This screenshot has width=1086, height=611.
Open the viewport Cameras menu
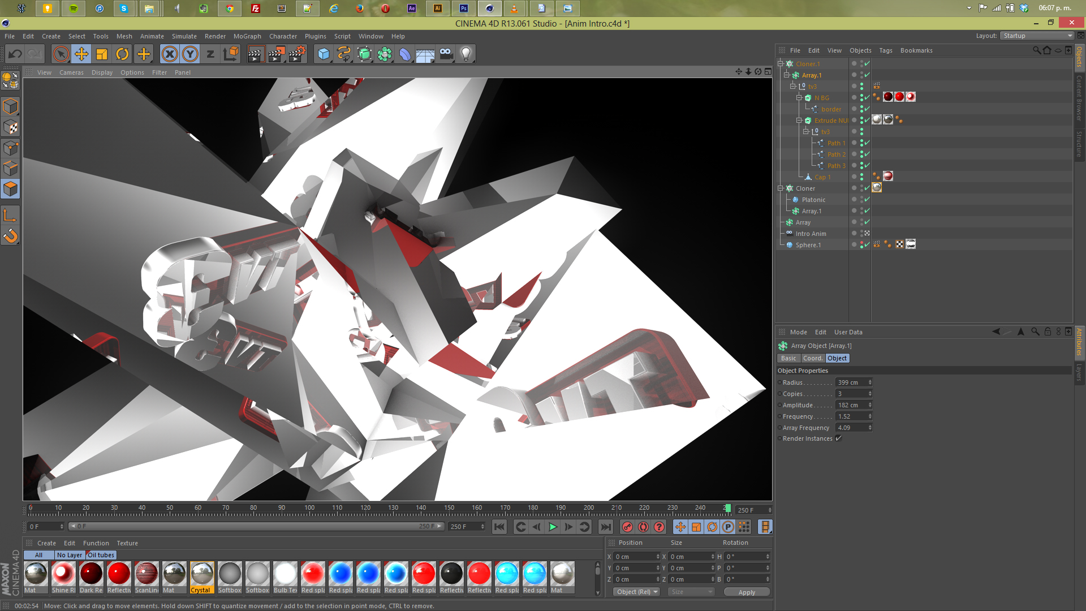[71, 72]
